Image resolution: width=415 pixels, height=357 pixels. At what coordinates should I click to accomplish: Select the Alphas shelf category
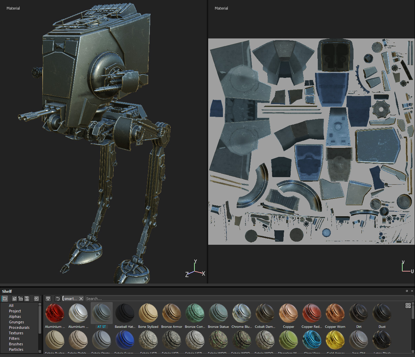click(15, 316)
